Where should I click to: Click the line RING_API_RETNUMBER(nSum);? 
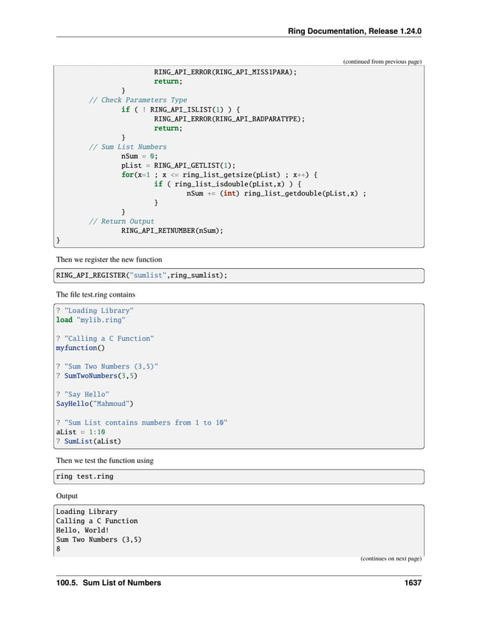point(172,231)
